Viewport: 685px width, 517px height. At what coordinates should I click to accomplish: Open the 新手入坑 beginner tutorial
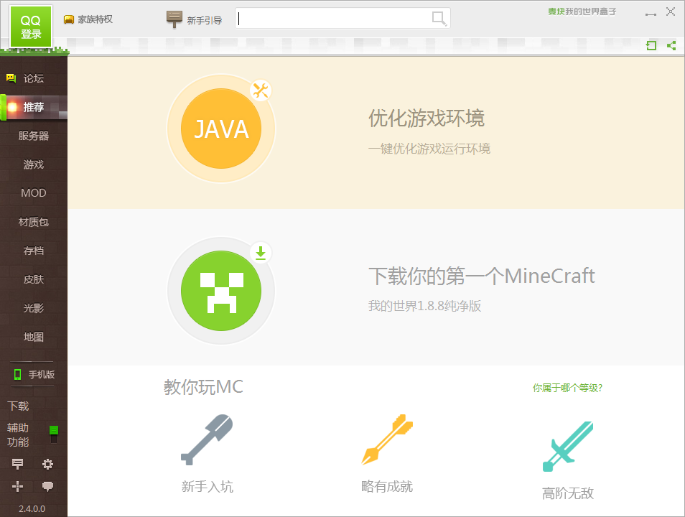coord(207,486)
